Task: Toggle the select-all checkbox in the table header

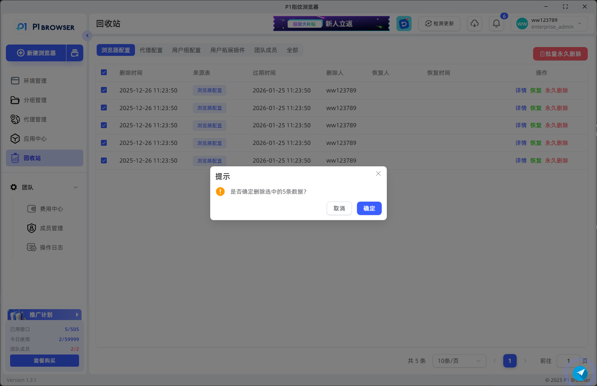Action: (x=104, y=73)
